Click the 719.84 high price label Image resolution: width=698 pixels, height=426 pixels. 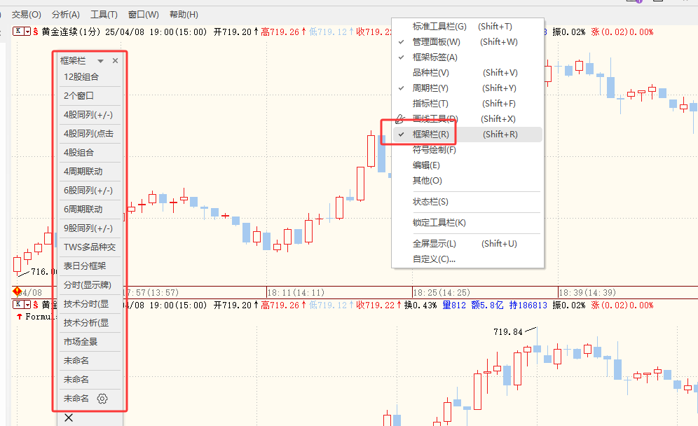pos(508,331)
